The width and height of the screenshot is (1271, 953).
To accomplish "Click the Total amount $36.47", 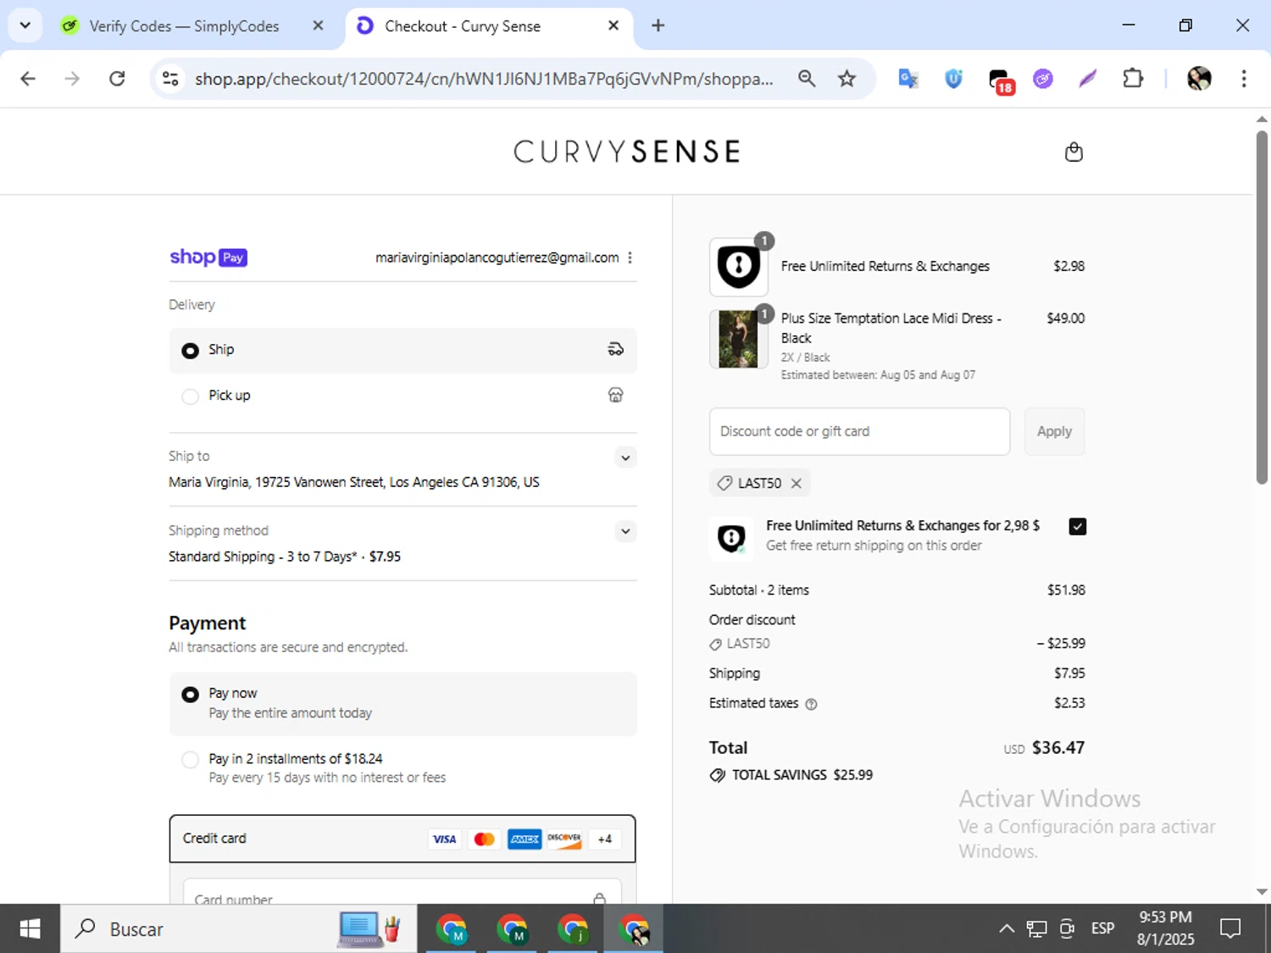I will (x=1058, y=748).
